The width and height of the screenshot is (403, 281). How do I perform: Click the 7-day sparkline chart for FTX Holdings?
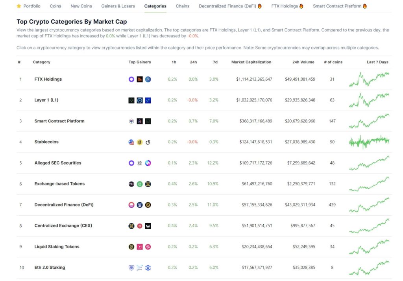tap(369, 79)
